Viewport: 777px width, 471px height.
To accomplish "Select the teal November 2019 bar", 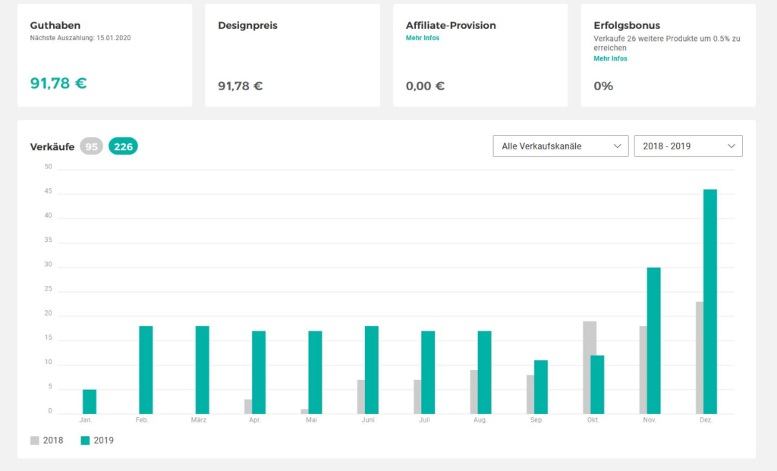I will coord(653,341).
